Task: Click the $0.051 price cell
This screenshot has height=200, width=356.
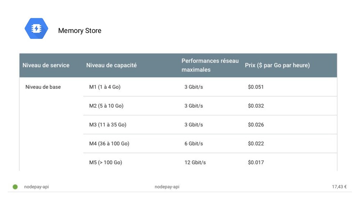Action: (x=256, y=87)
